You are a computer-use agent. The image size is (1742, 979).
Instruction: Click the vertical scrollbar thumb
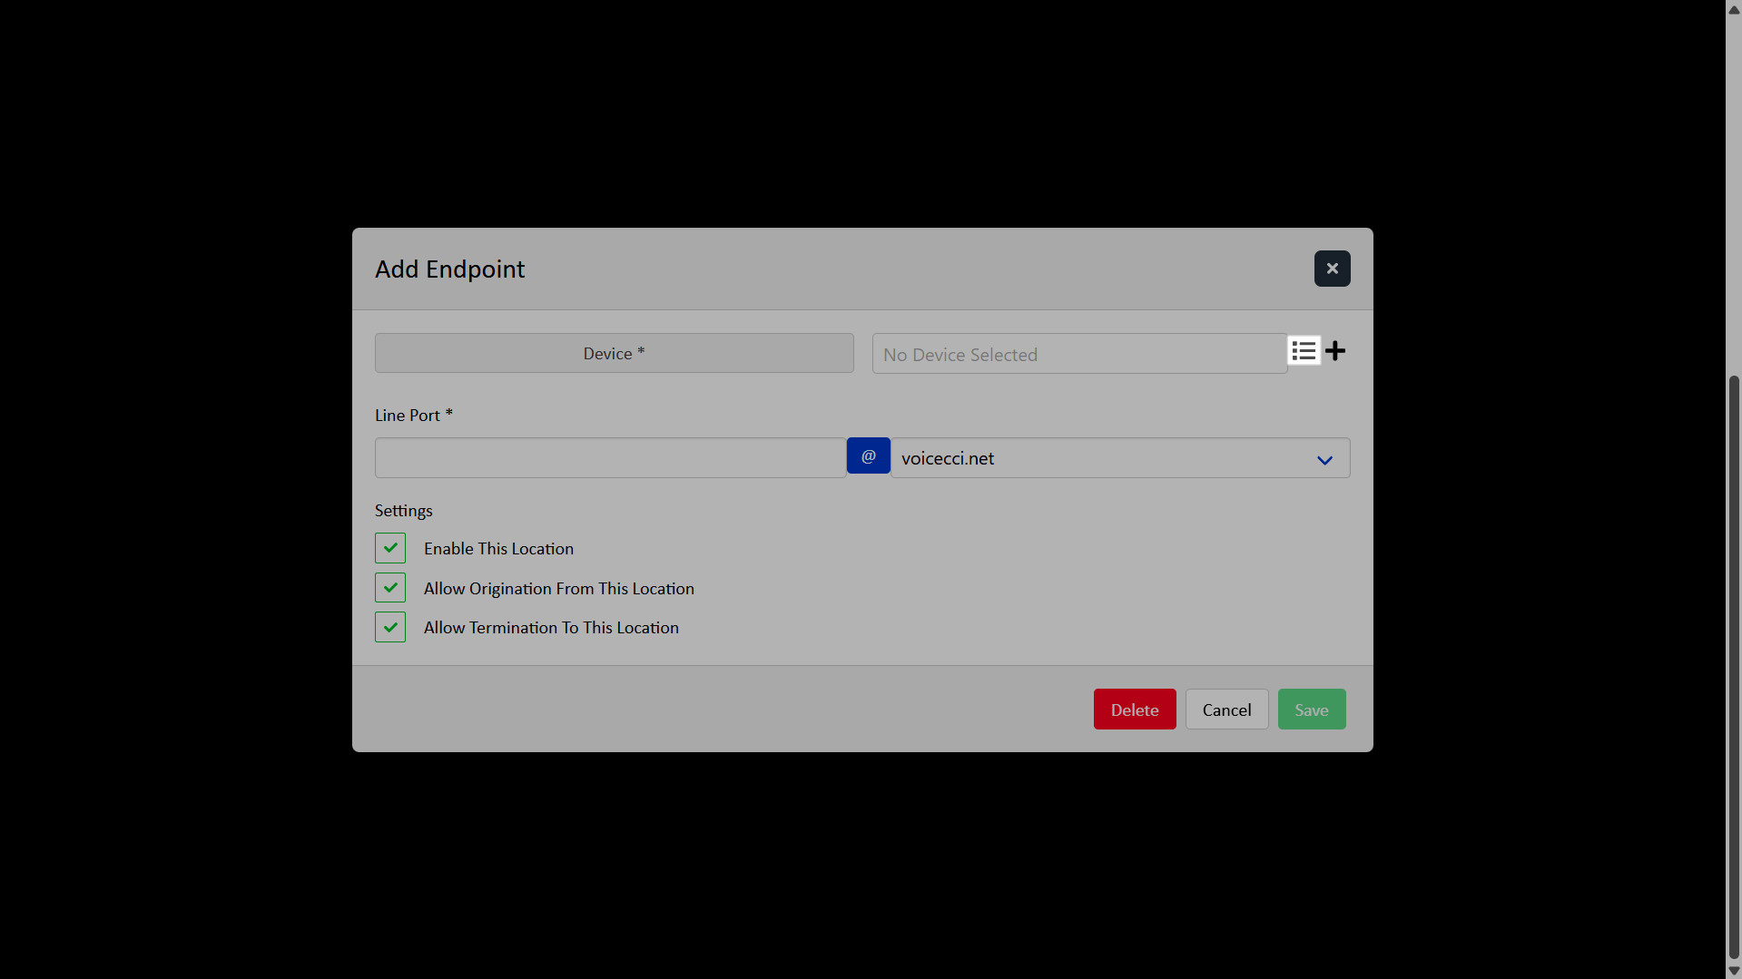1734,667
